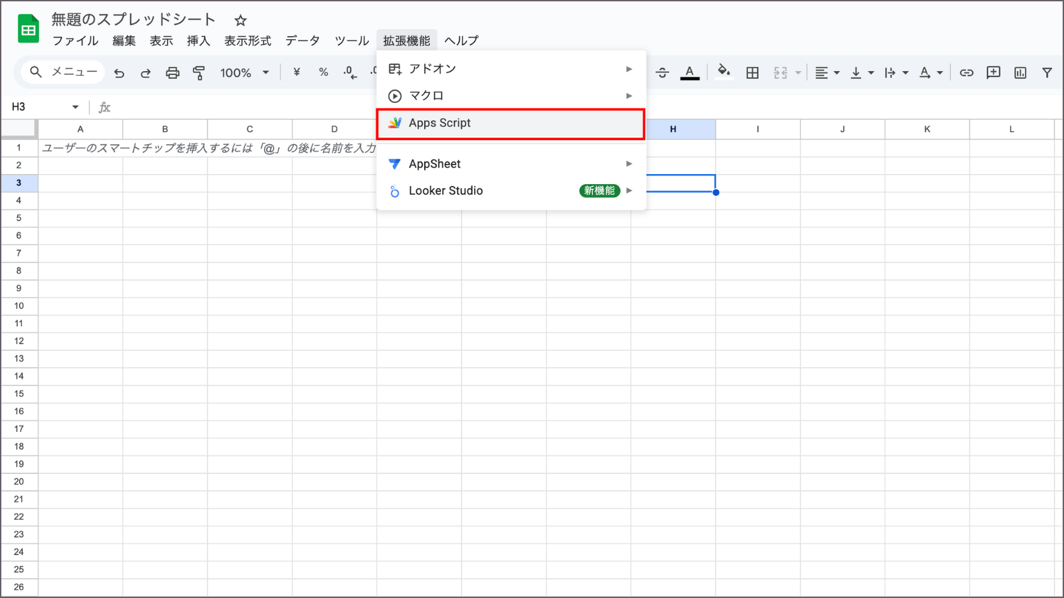1064x598 pixels.
Task: Open the 表示形式 menu
Action: (247, 41)
